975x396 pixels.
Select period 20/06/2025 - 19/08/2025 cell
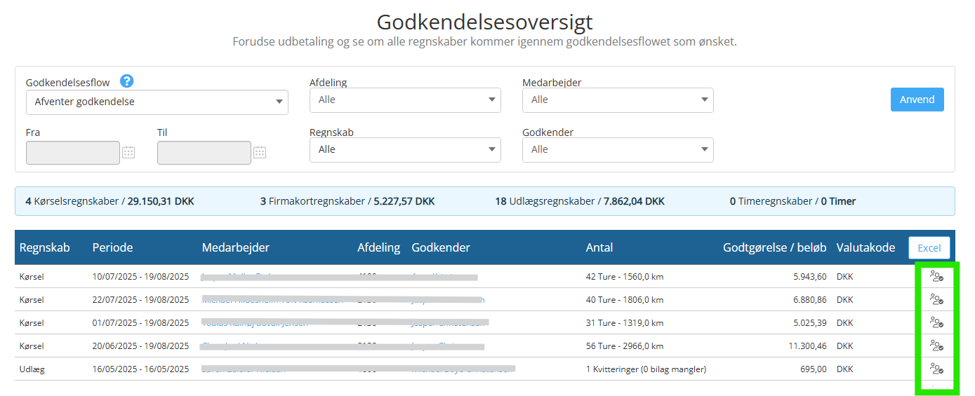(x=141, y=346)
